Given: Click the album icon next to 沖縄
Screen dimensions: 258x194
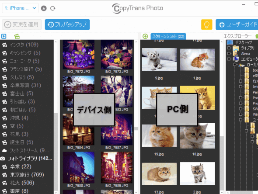Looking at the screenshot, I should click(x=4, y=118).
